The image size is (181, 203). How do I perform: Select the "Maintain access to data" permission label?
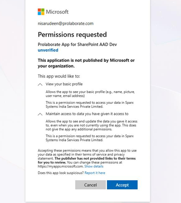[x=87, y=114]
